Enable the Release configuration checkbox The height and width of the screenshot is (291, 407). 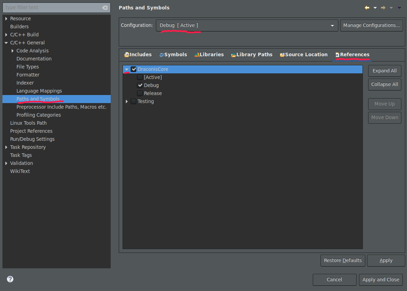tap(140, 93)
